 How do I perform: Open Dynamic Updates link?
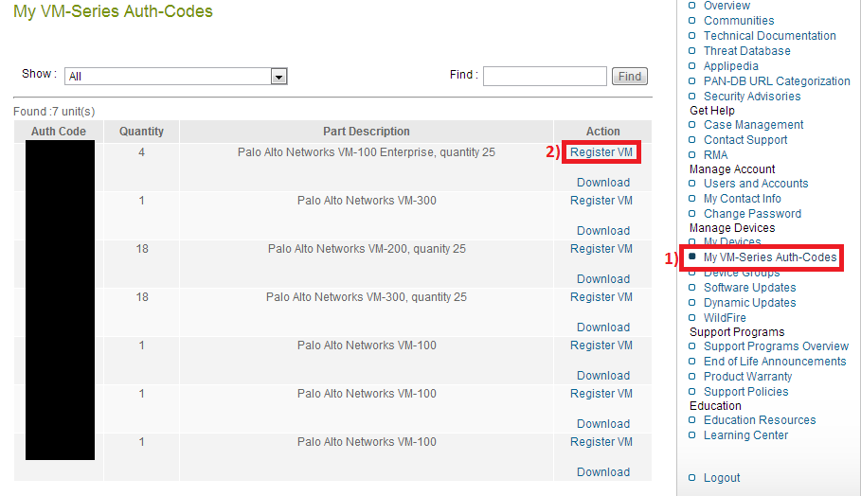(749, 302)
